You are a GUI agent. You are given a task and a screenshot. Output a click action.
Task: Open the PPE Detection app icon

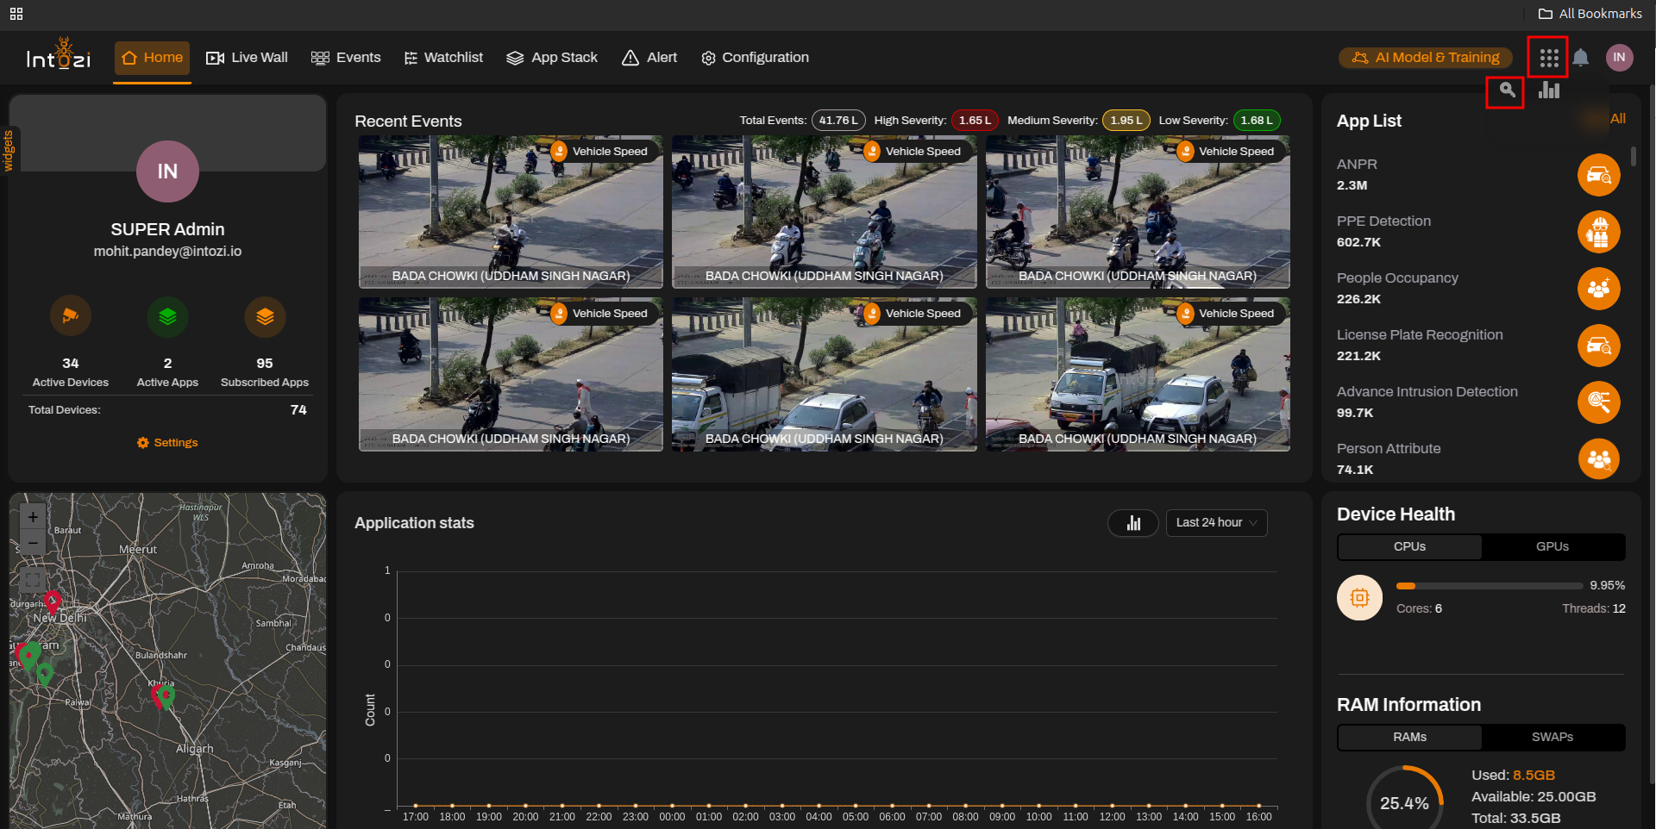(1598, 233)
